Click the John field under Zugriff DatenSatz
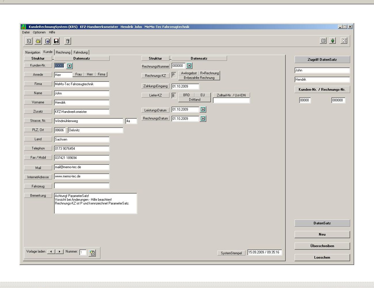The image size is (374, 288). (322, 70)
